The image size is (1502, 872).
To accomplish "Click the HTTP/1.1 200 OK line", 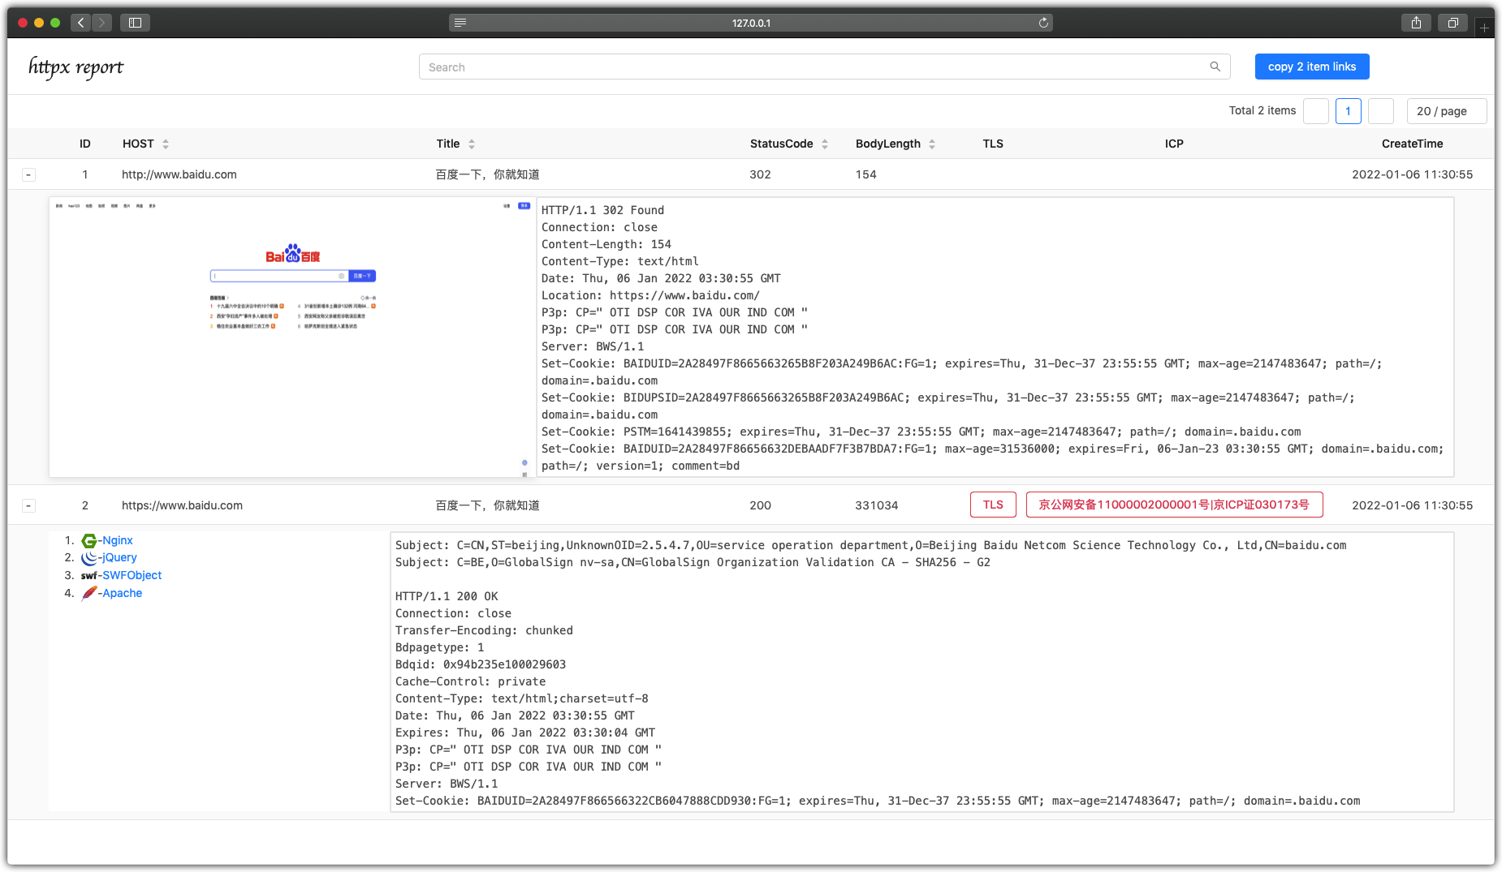I will [447, 596].
